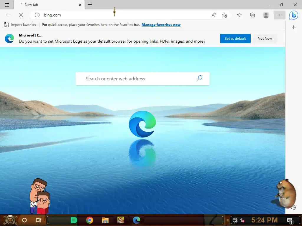Click the Microsoft Edge logo in the lake
The width and height of the screenshot is (302, 226).
[142, 124]
